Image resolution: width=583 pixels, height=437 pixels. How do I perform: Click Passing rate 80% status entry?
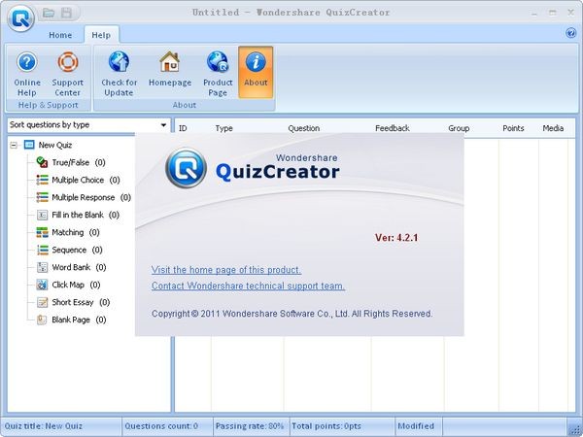[250, 426]
